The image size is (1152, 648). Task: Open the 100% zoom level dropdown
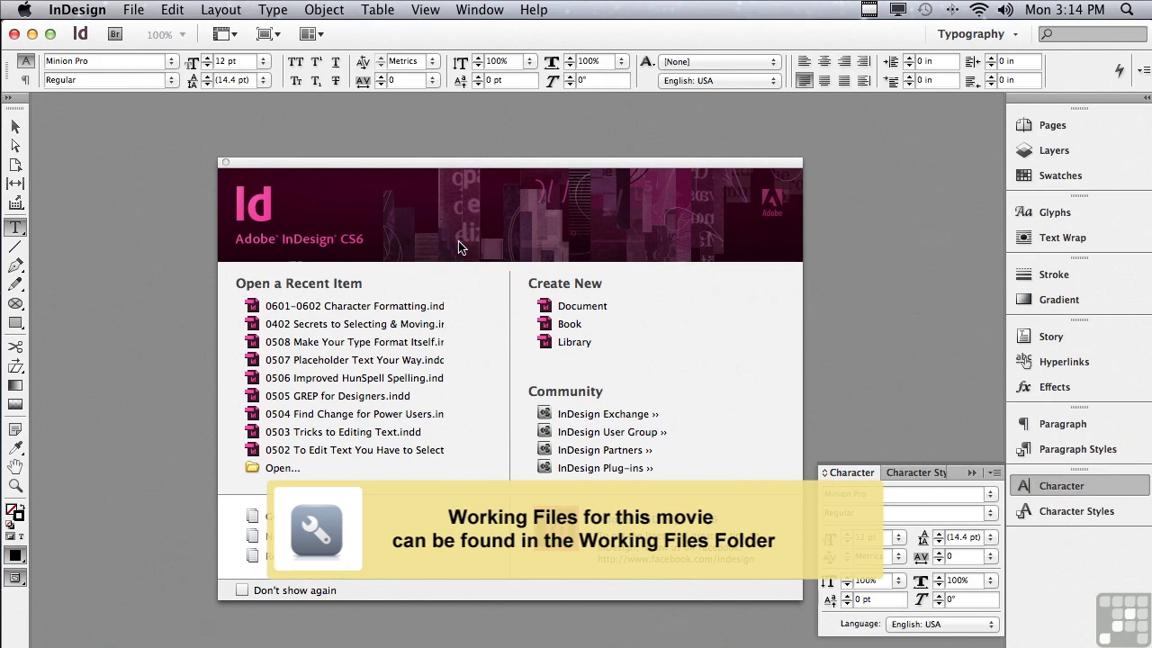tap(166, 35)
